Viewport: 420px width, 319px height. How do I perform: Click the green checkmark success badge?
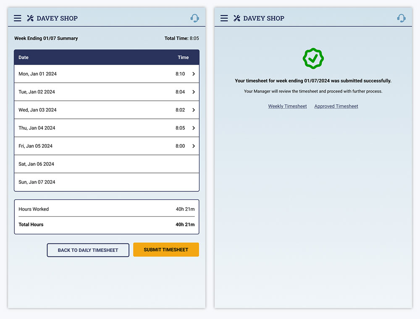pyautogui.click(x=313, y=59)
